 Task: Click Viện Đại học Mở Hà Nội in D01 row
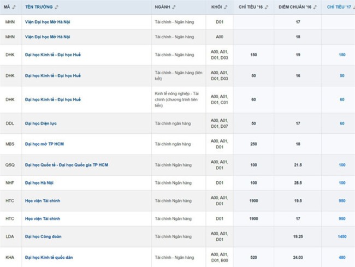click(55, 22)
